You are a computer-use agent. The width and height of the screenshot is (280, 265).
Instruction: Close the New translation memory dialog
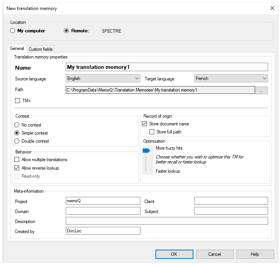tap(272, 8)
